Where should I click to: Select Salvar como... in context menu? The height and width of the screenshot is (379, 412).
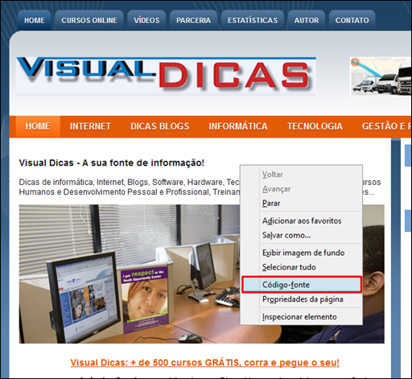[x=302, y=235]
